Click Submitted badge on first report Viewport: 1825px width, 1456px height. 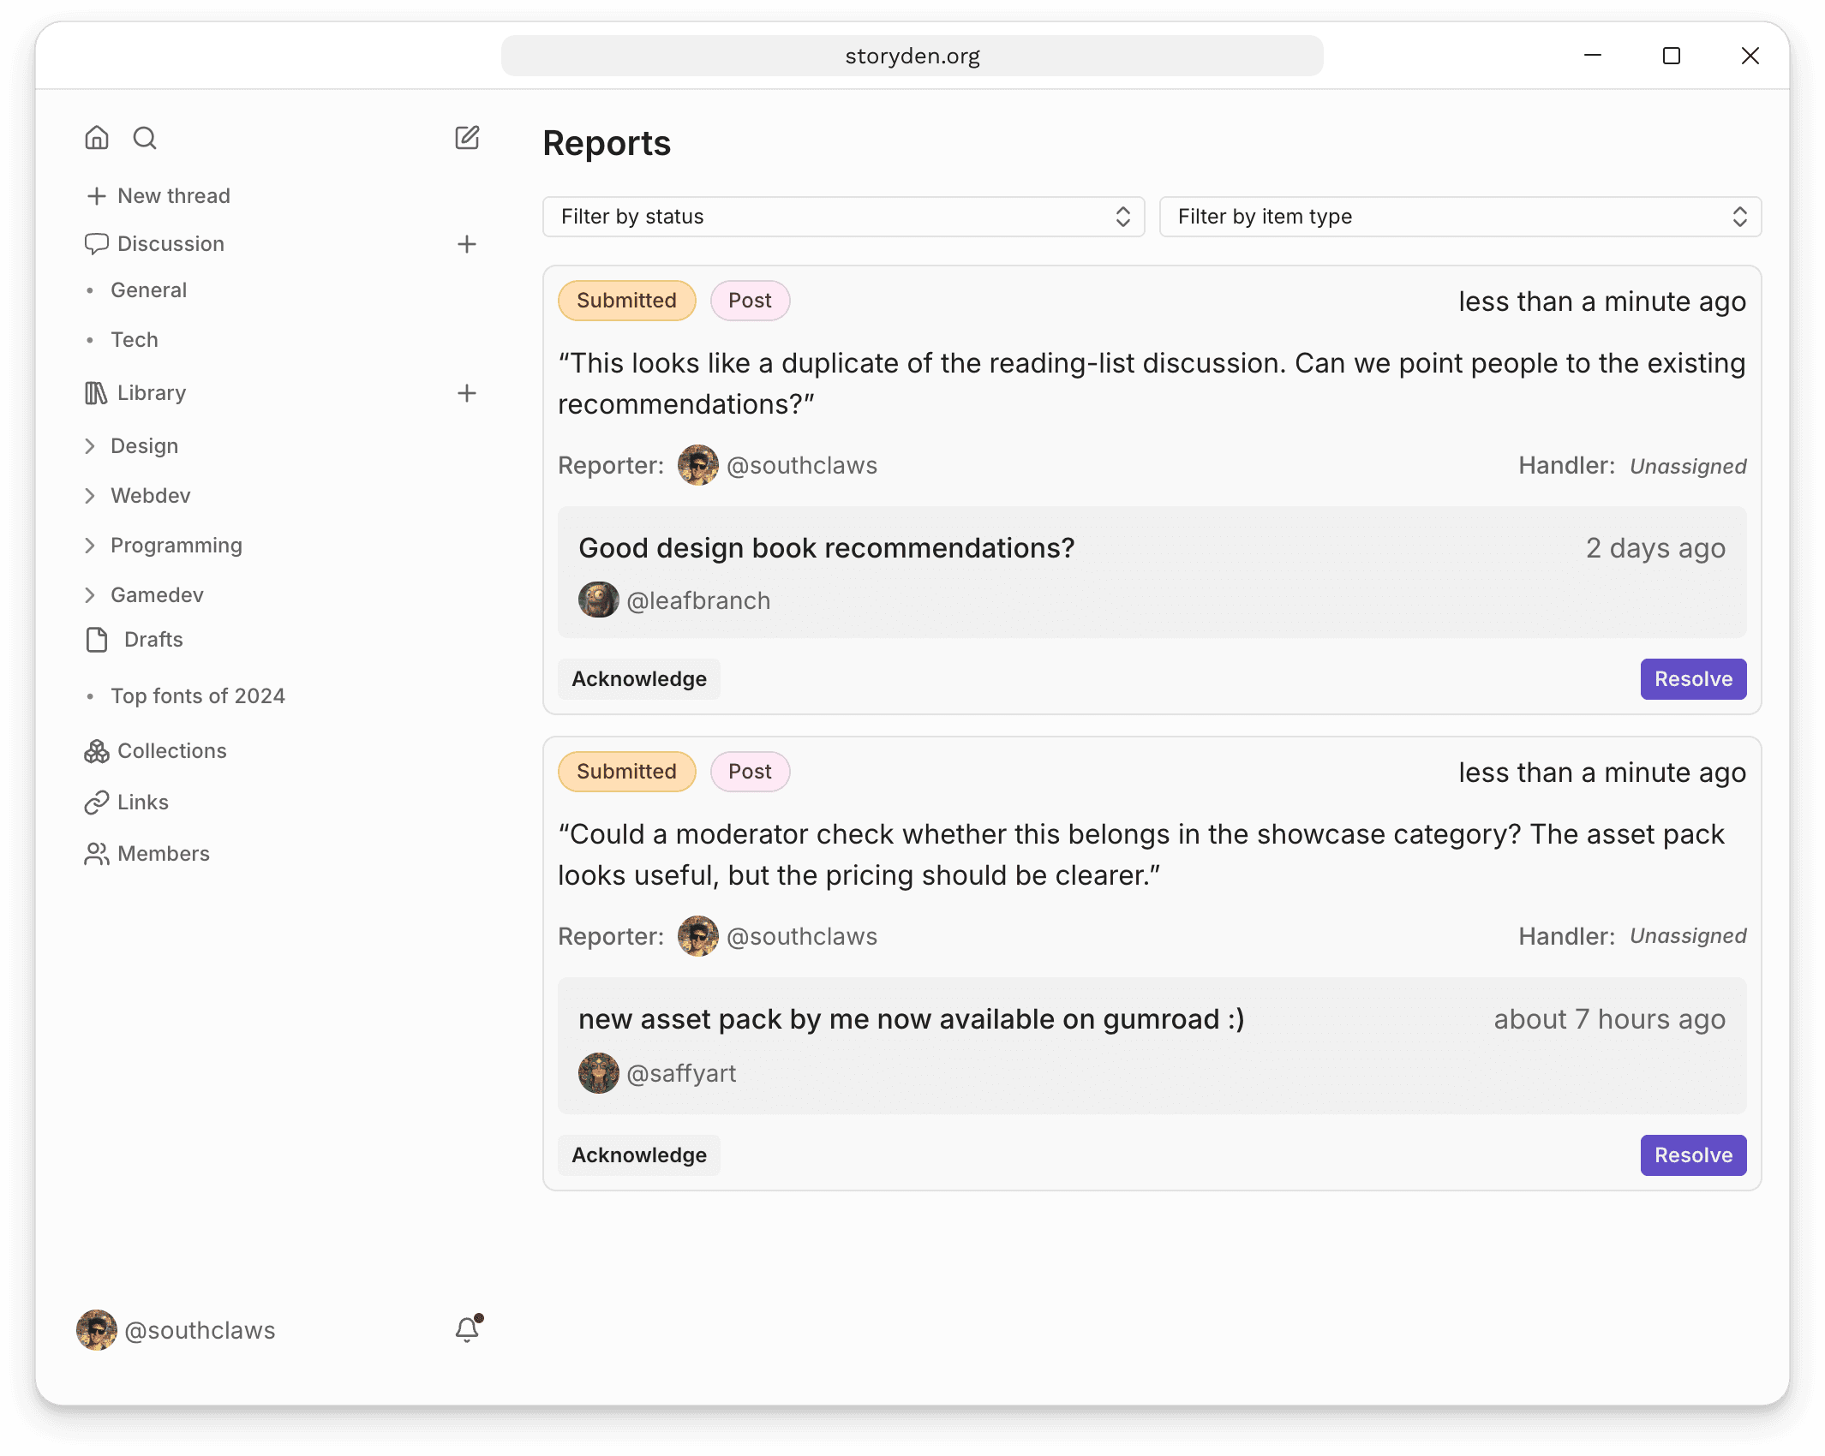click(x=627, y=301)
